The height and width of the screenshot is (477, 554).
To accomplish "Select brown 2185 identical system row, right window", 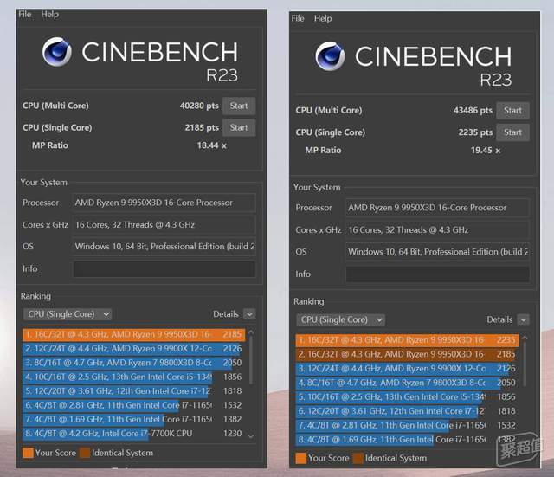I will [x=408, y=354].
